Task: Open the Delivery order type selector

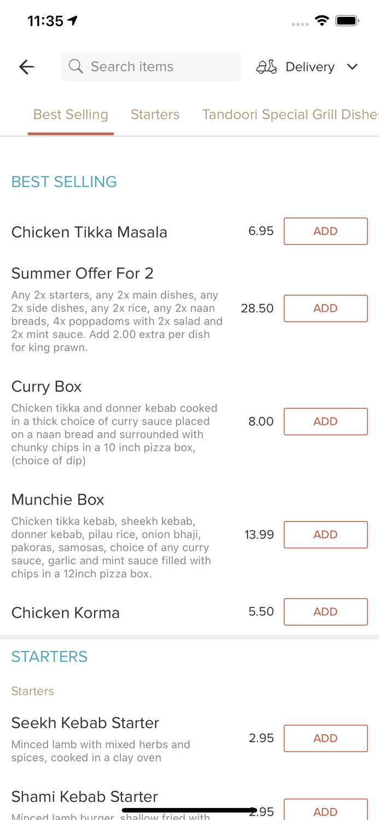Action: click(310, 67)
